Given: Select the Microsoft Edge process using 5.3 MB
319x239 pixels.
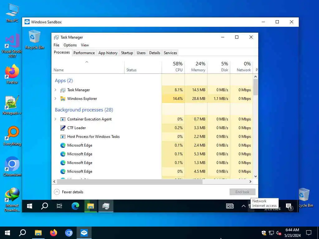Looking at the screenshot, I should point(152,154).
